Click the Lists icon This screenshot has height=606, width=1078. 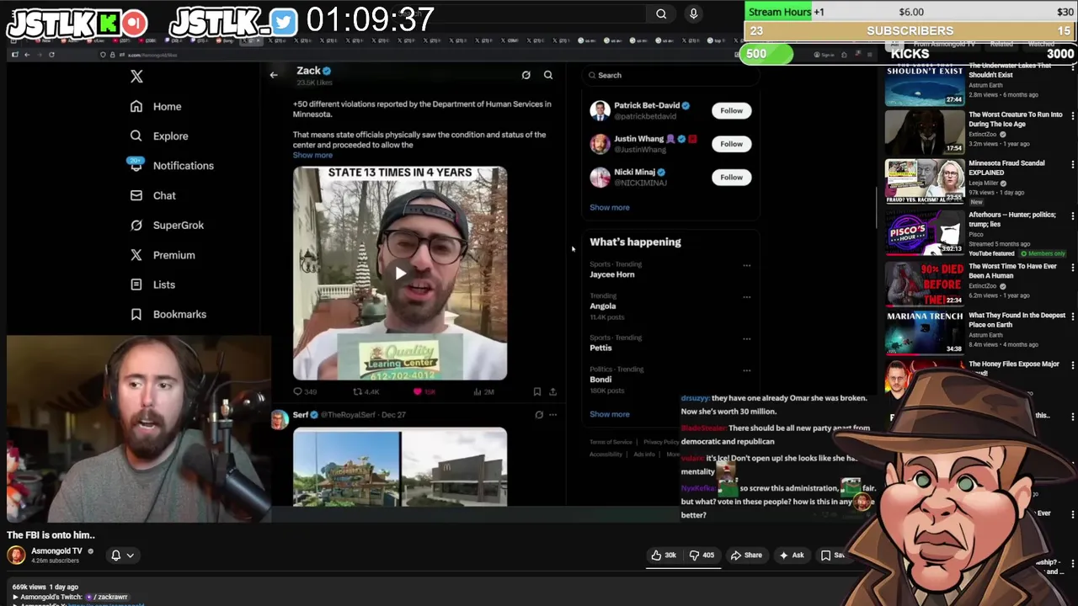136,284
